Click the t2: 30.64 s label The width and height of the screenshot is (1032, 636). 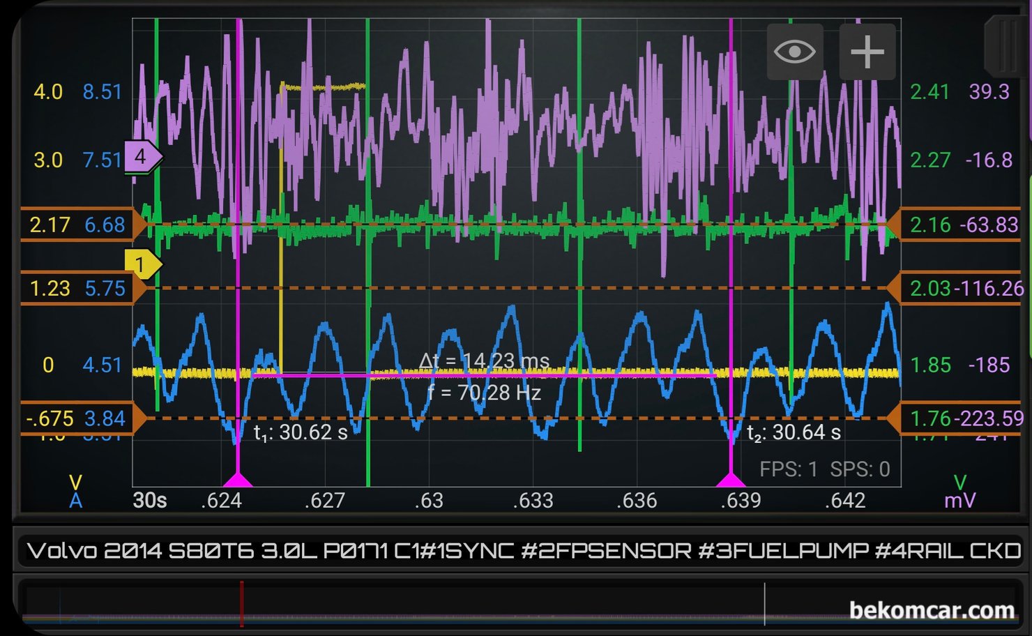tap(794, 432)
